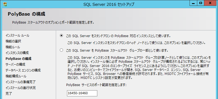The width and height of the screenshot is (218, 99).
Task: Click インスタンスの構成 step in sidebar
Action: click(x=17, y=53)
